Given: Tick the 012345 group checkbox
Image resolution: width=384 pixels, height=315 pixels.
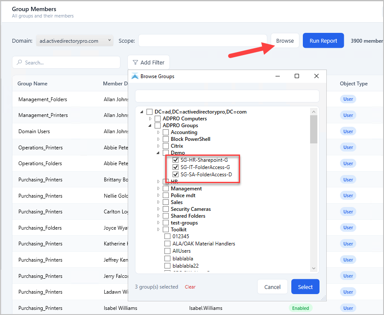Looking at the screenshot, I should [x=167, y=236].
